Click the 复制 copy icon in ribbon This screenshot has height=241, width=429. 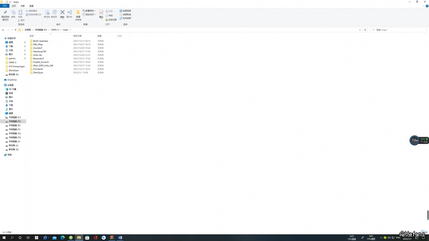coord(13,12)
